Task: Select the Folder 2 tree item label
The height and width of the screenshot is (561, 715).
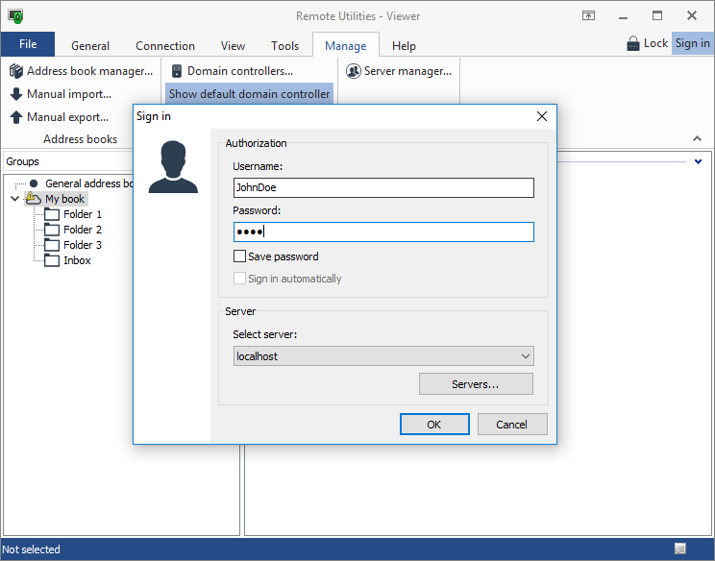Action: 83,230
